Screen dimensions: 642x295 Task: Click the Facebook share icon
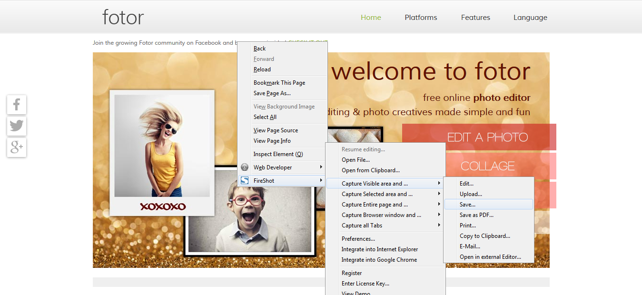click(x=17, y=105)
